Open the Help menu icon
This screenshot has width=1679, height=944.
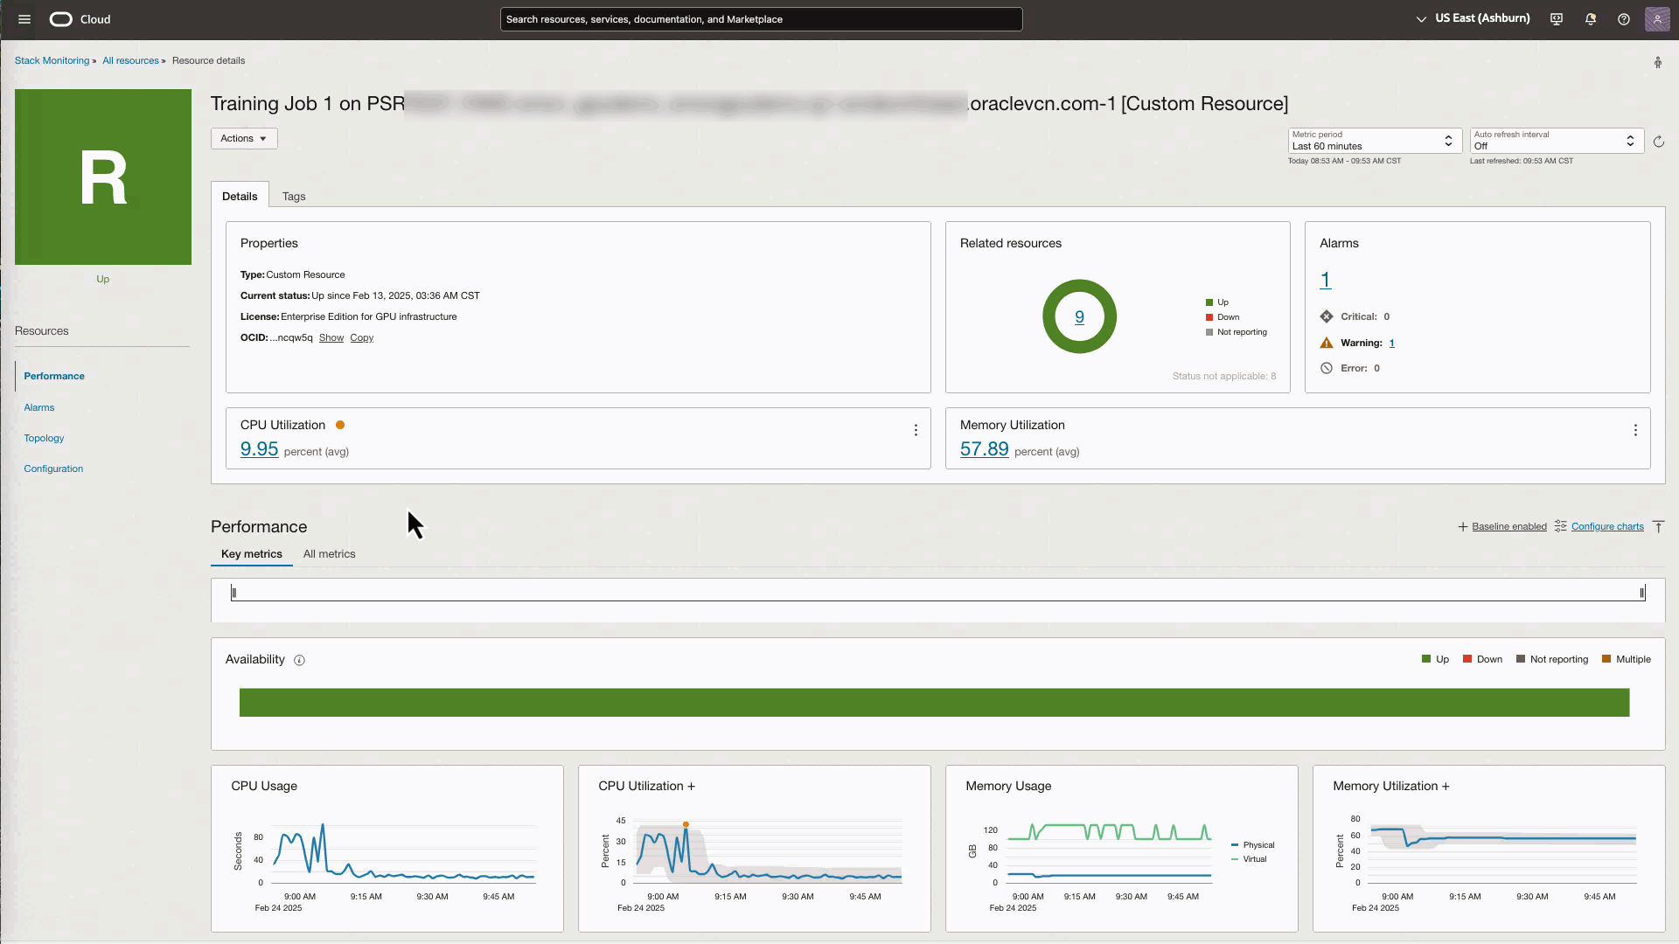1624,18
